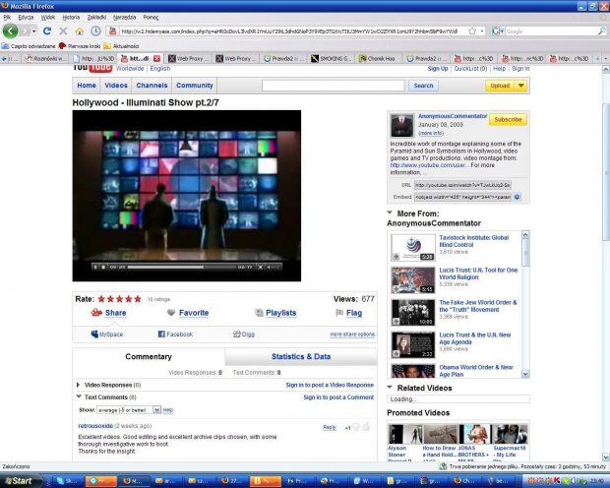Expand Video Responses section
610x488 pixels.
(78, 385)
